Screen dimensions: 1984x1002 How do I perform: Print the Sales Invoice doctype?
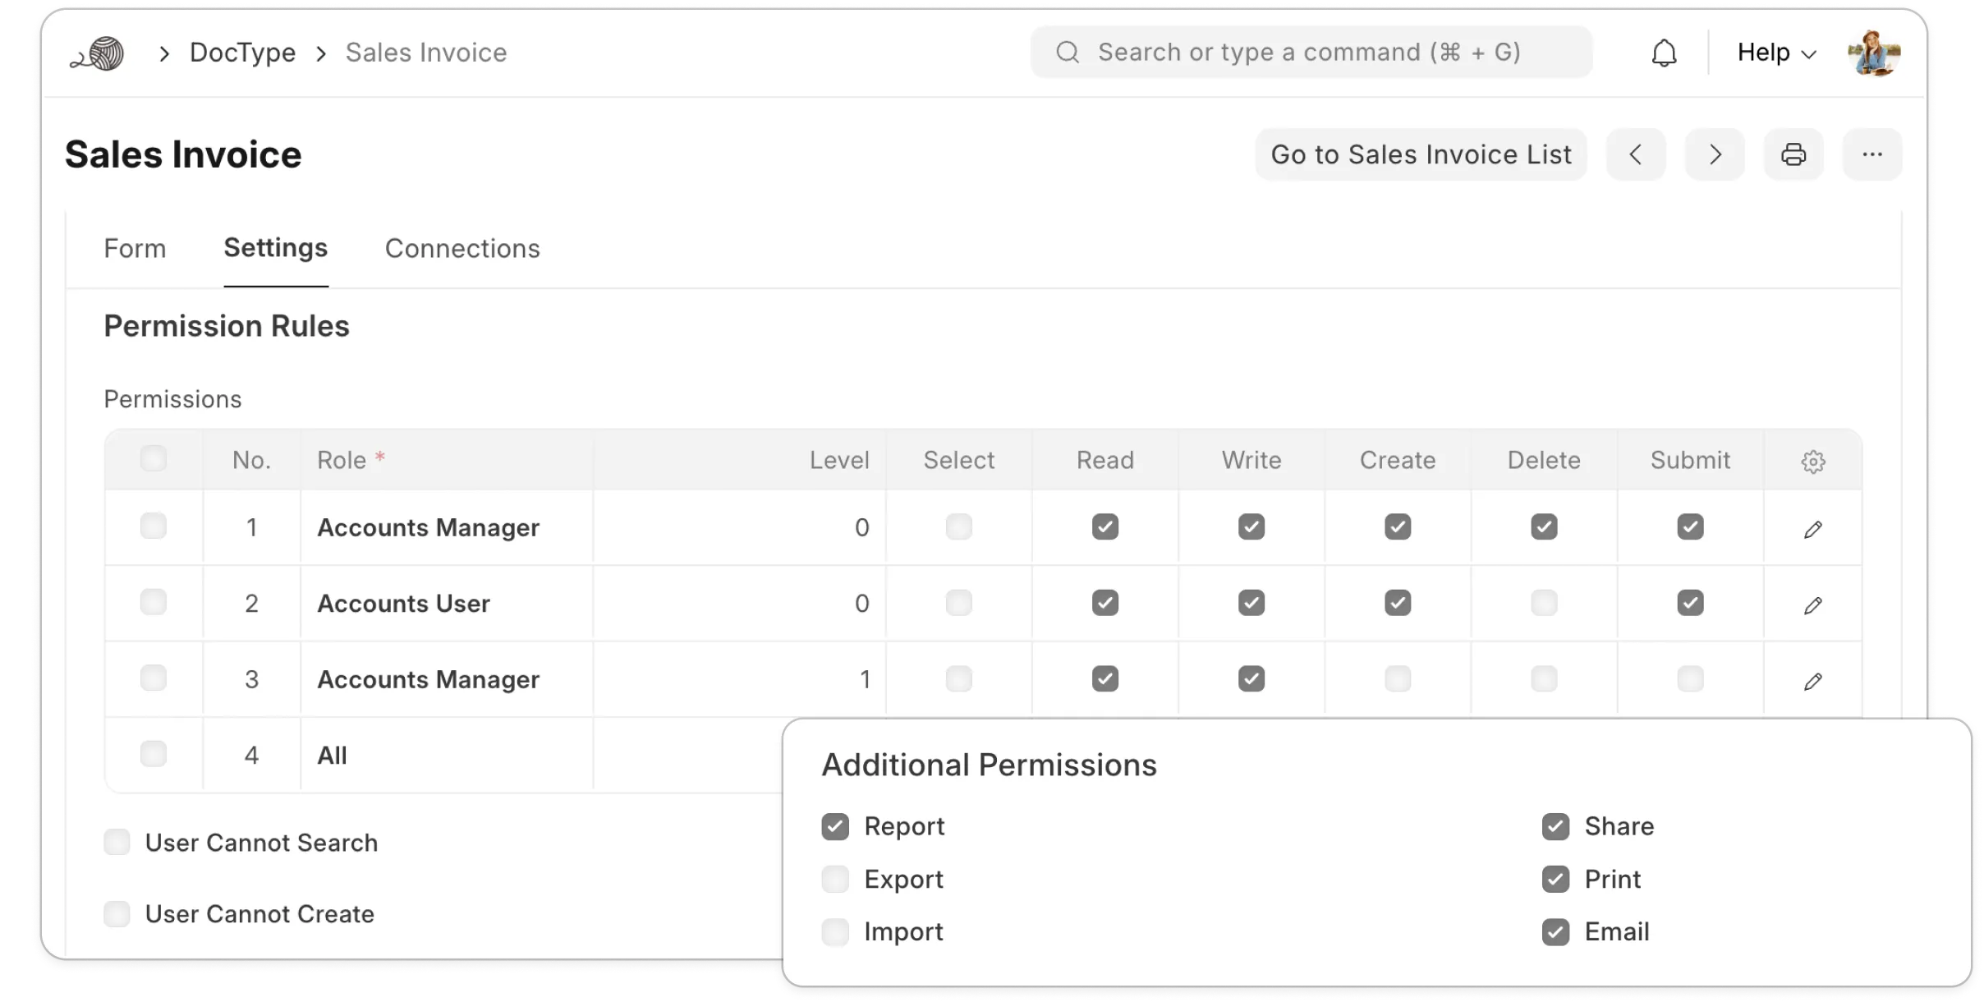(1793, 154)
